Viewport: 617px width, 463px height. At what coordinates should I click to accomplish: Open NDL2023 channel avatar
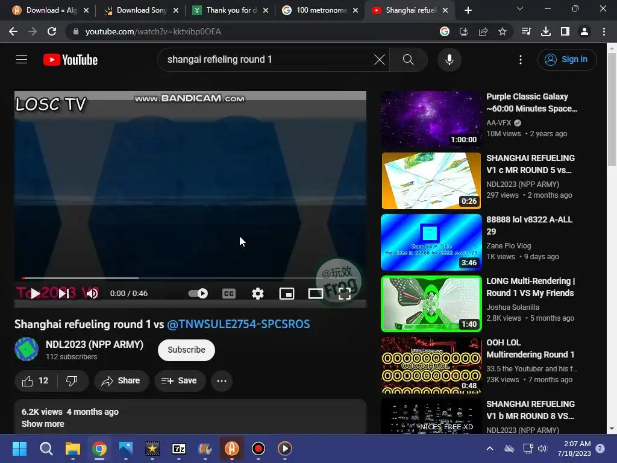click(x=27, y=349)
